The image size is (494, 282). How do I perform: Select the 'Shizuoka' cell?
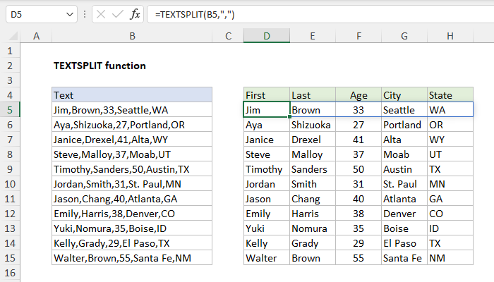coord(313,125)
